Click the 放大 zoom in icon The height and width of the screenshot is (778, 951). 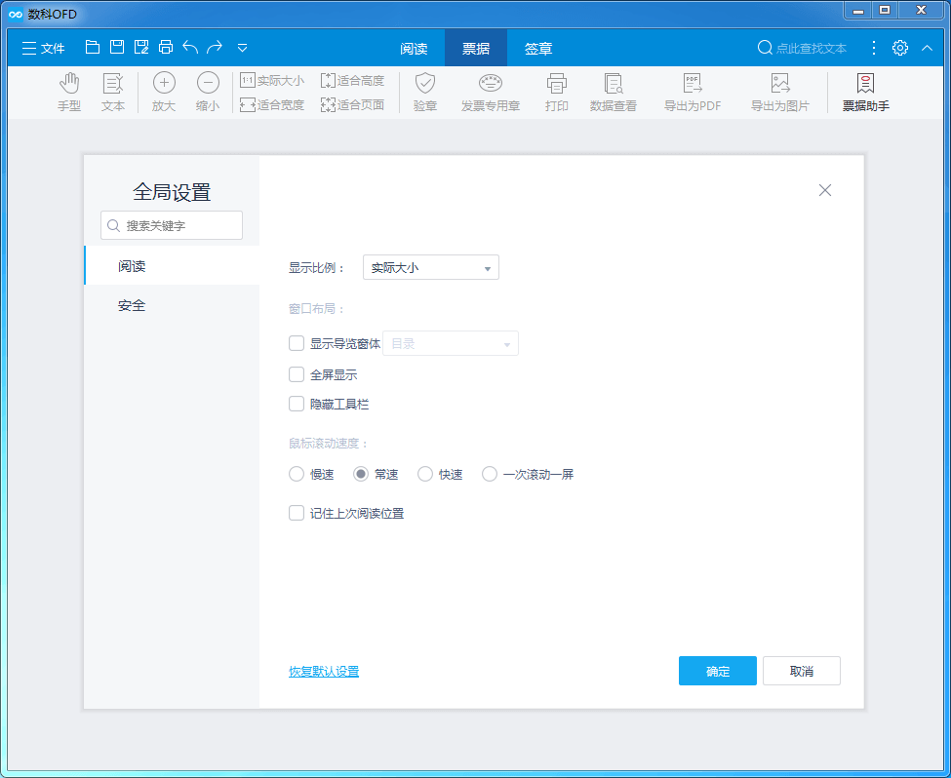[x=163, y=92]
